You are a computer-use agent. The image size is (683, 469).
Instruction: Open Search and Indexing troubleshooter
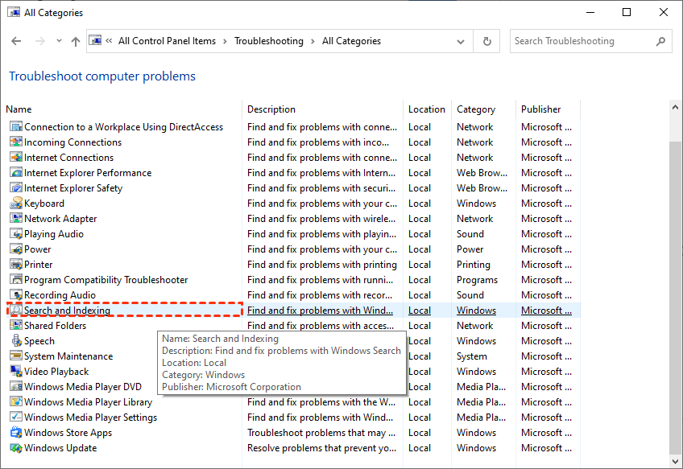(67, 311)
